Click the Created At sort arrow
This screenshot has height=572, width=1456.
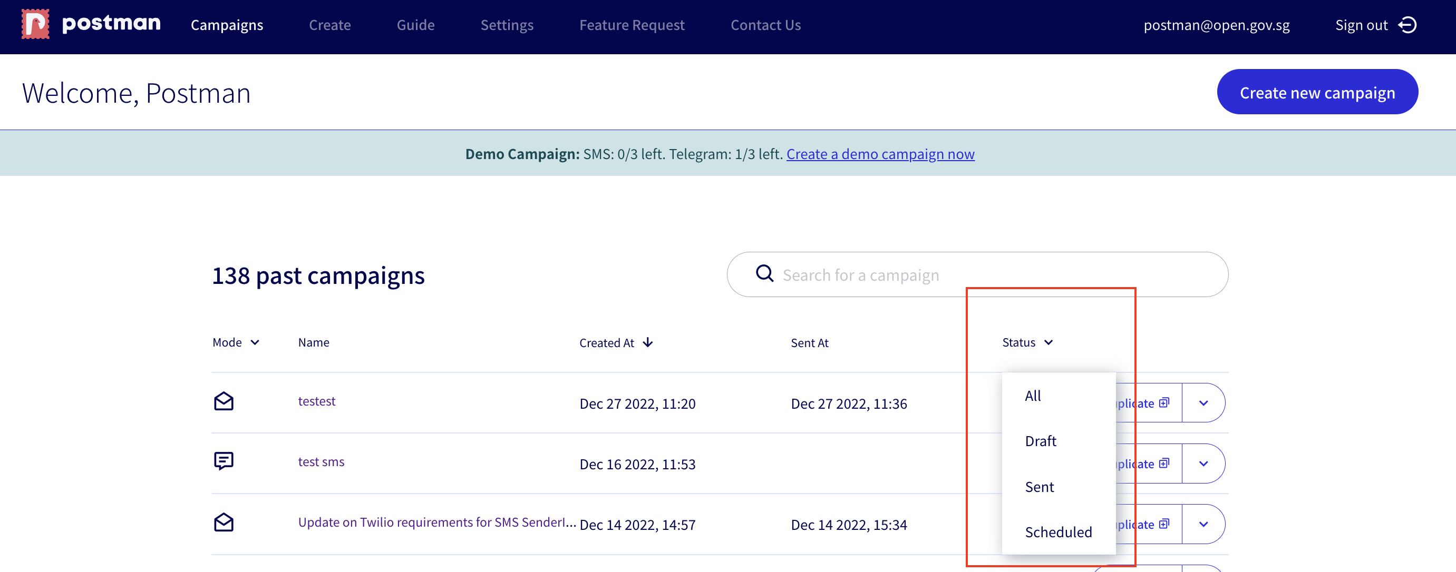[x=648, y=343]
